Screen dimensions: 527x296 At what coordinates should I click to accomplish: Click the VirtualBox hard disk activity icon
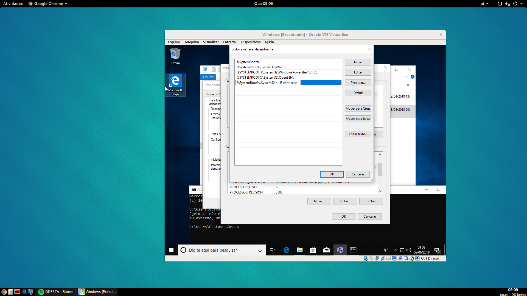[x=366, y=258]
